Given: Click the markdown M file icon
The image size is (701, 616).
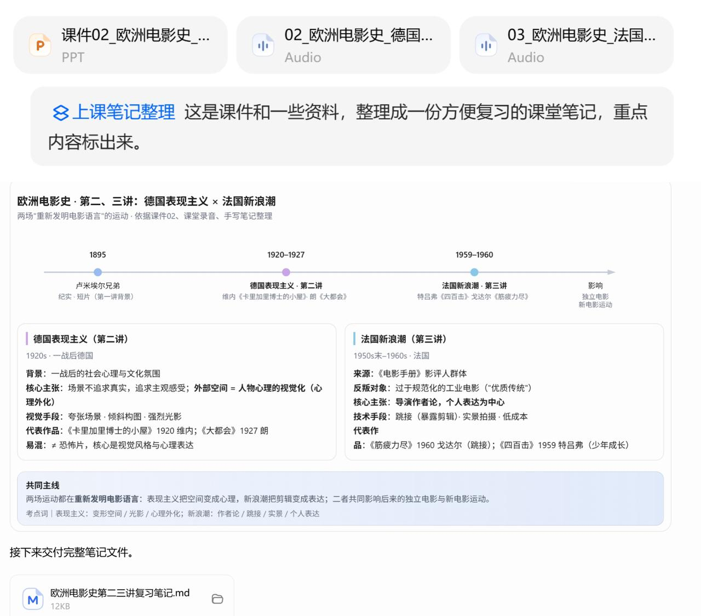Looking at the screenshot, I should point(33,599).
